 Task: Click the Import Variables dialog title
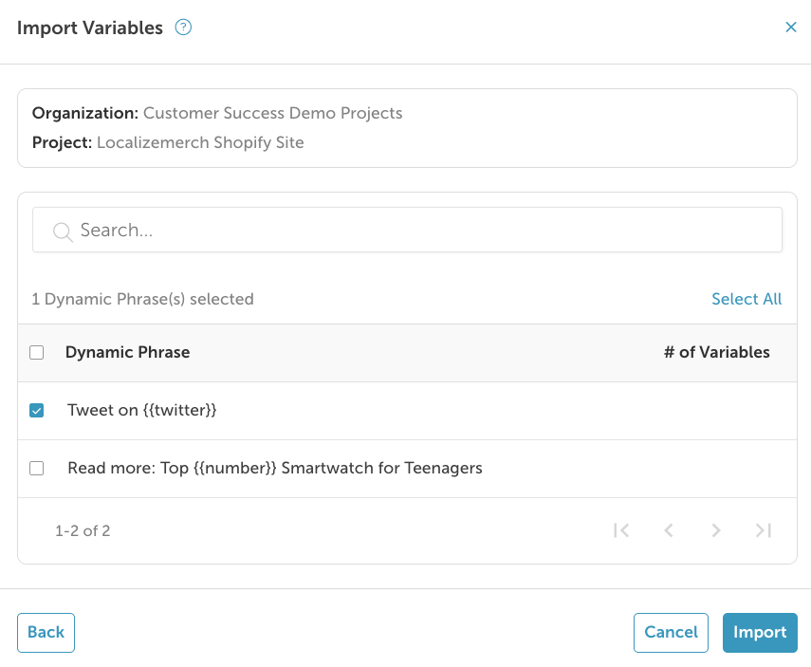pos(90,28)
